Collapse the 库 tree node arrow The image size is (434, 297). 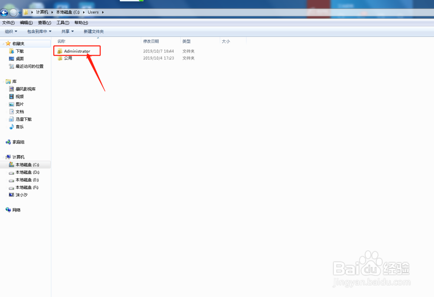point(3,82)
